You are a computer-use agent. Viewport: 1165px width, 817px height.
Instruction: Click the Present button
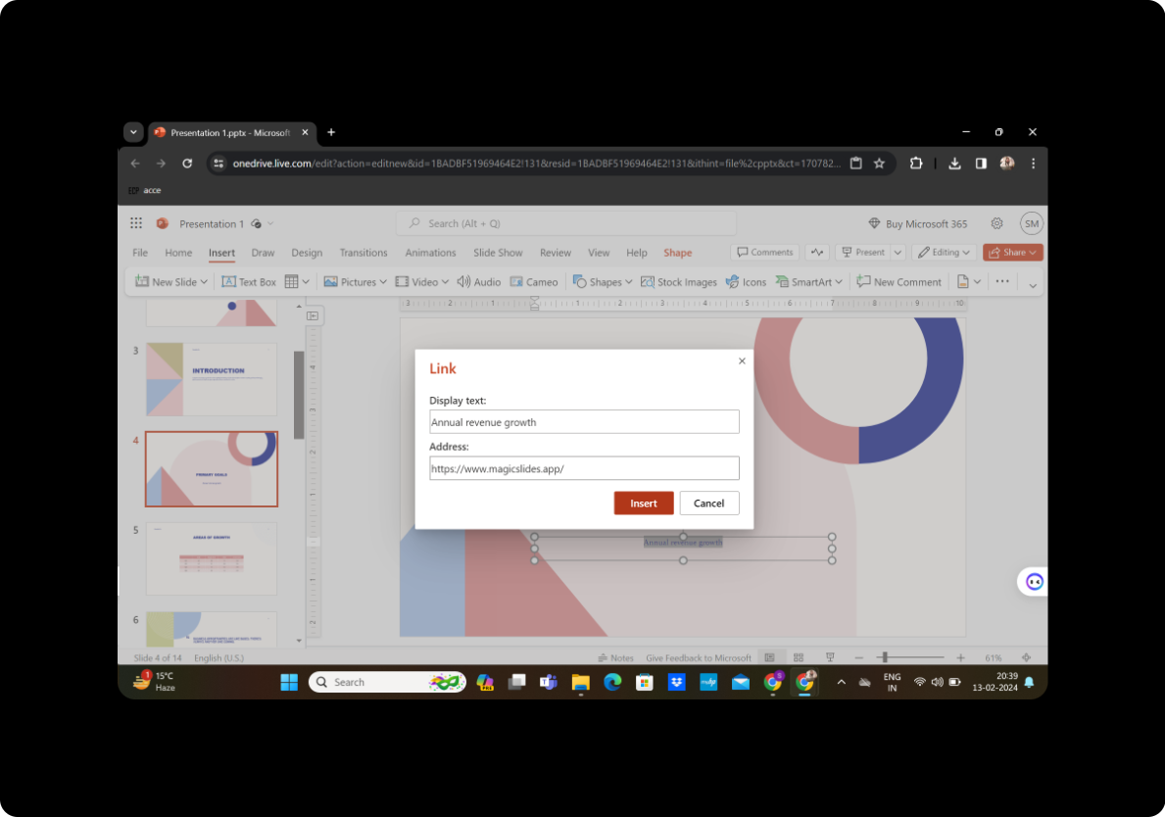(863, 253)
